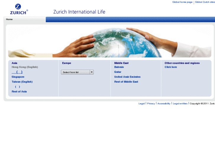Open the Rest of Asia link
This screenshot has height=161, width=215.
(x=19, y=92)
